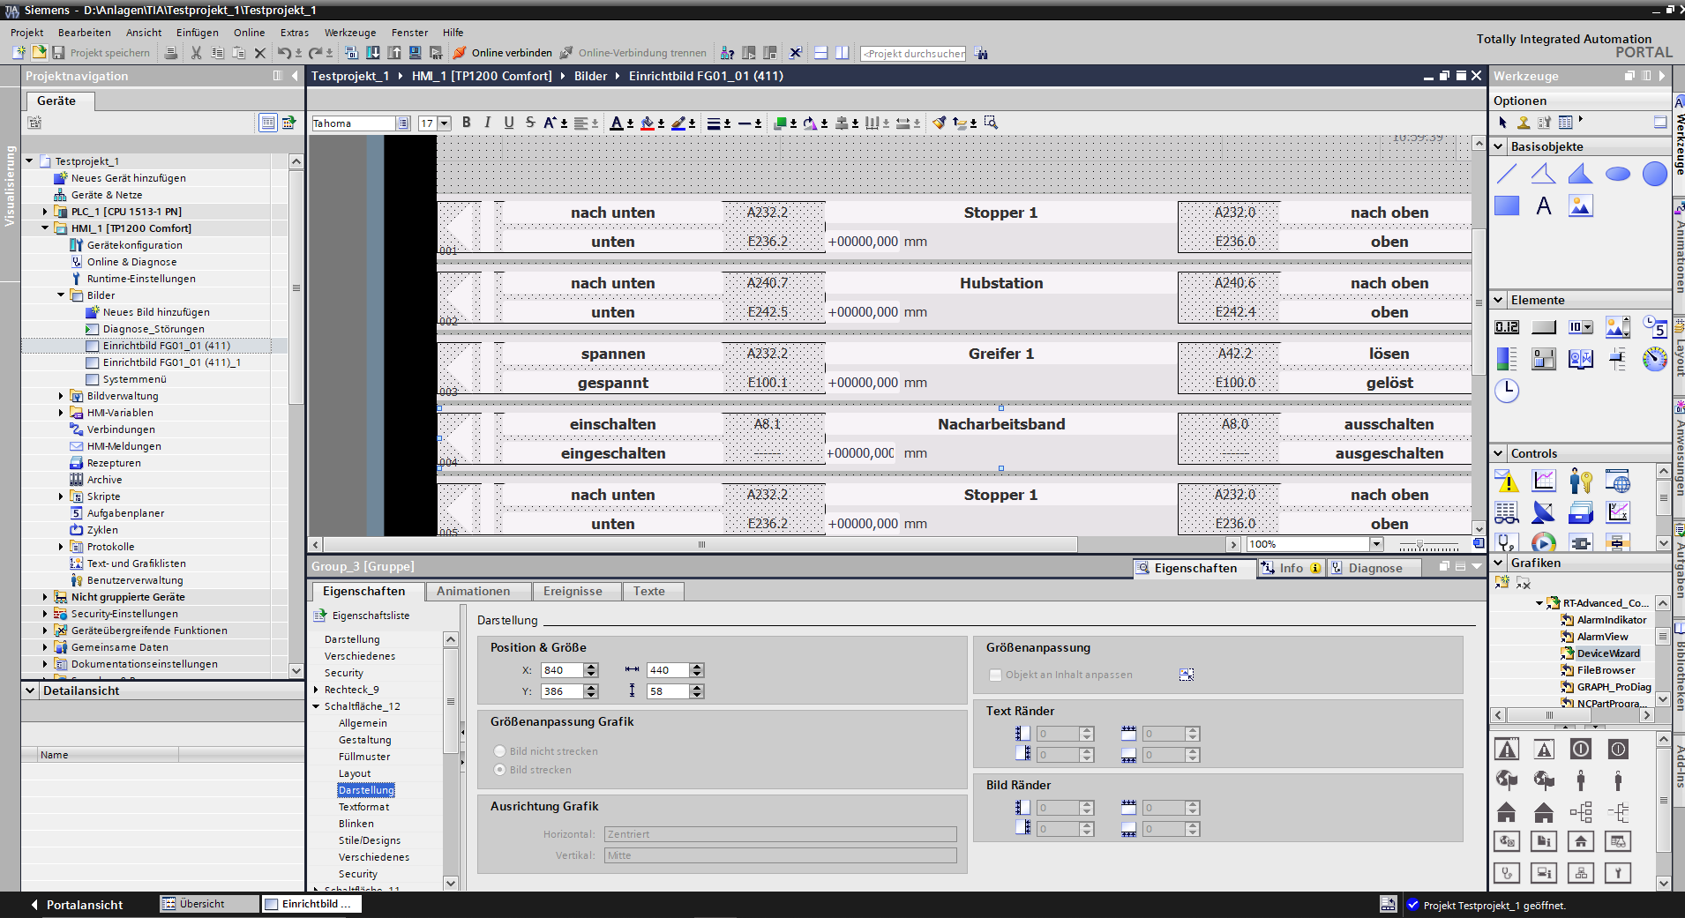1685x918 pixels.
Task: Click the project search field
Action: pos(913,54)
